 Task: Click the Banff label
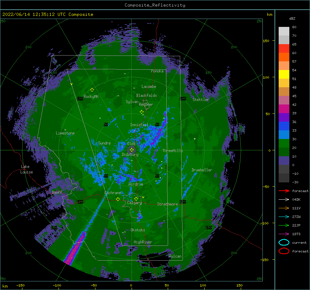point(57,192)
